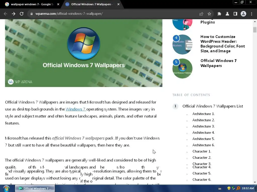Jump to Architecture 5 in the contents
Image resolution: width=257 pixels, height=192 pixels.
click(203, 139)
